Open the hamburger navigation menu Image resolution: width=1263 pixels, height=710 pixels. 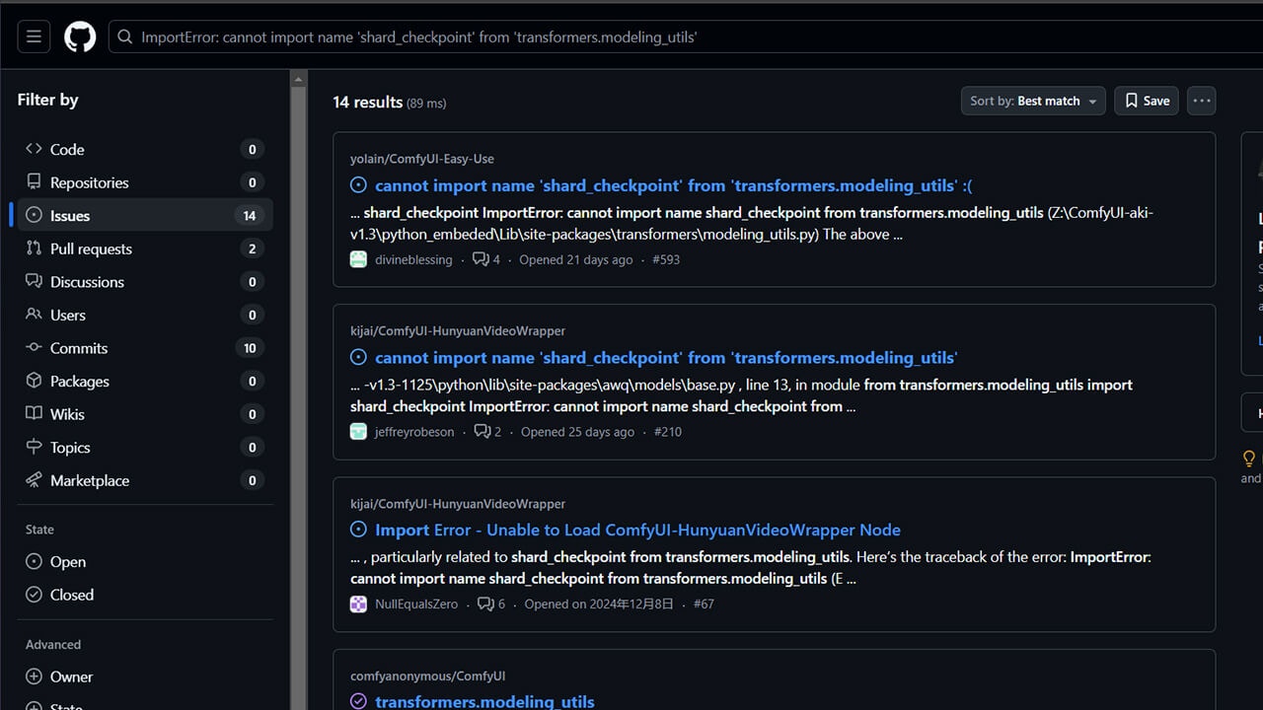coord(34,37)
